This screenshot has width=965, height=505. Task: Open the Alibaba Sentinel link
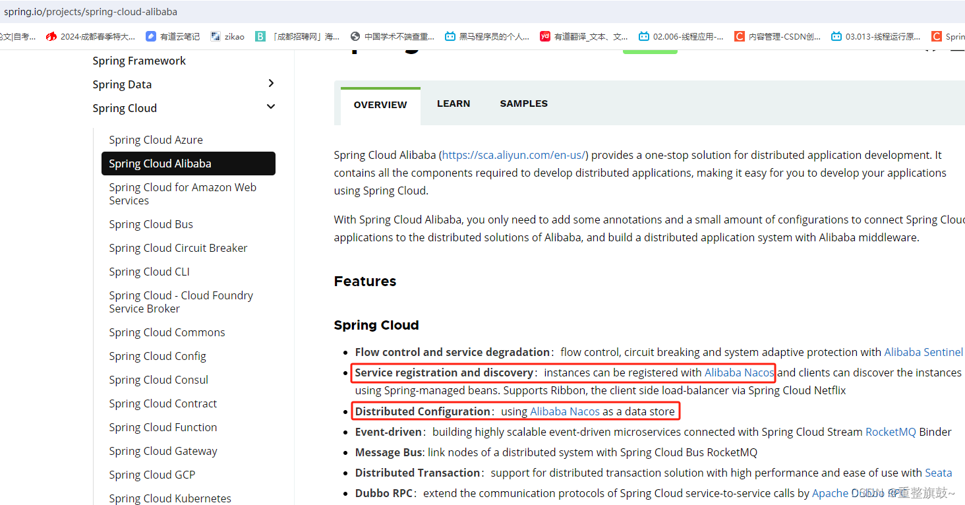[x=923, y=352]
